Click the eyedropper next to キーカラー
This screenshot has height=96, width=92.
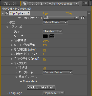pos(52,36)
